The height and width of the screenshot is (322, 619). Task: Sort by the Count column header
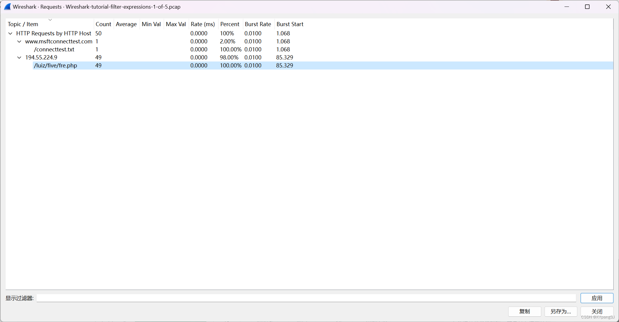coord(104,24)
